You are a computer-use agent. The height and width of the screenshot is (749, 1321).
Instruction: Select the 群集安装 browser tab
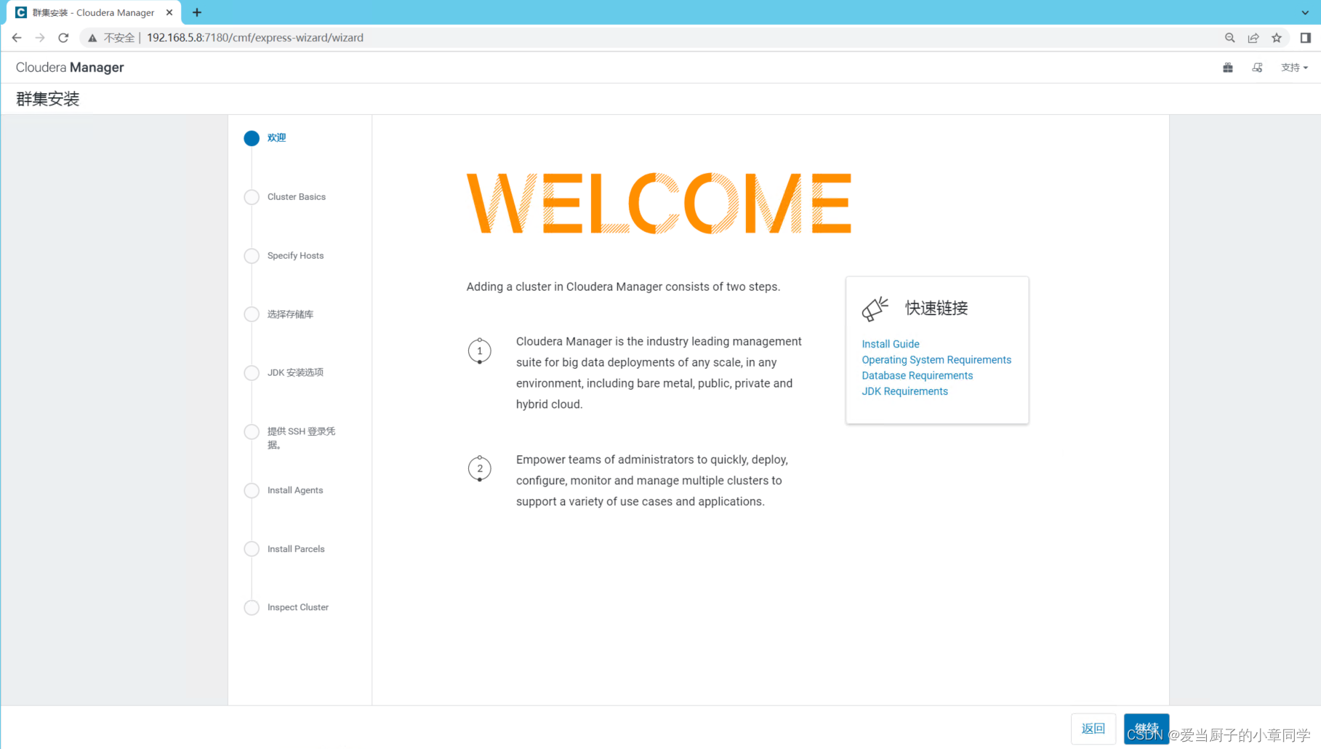click(95, 12)
